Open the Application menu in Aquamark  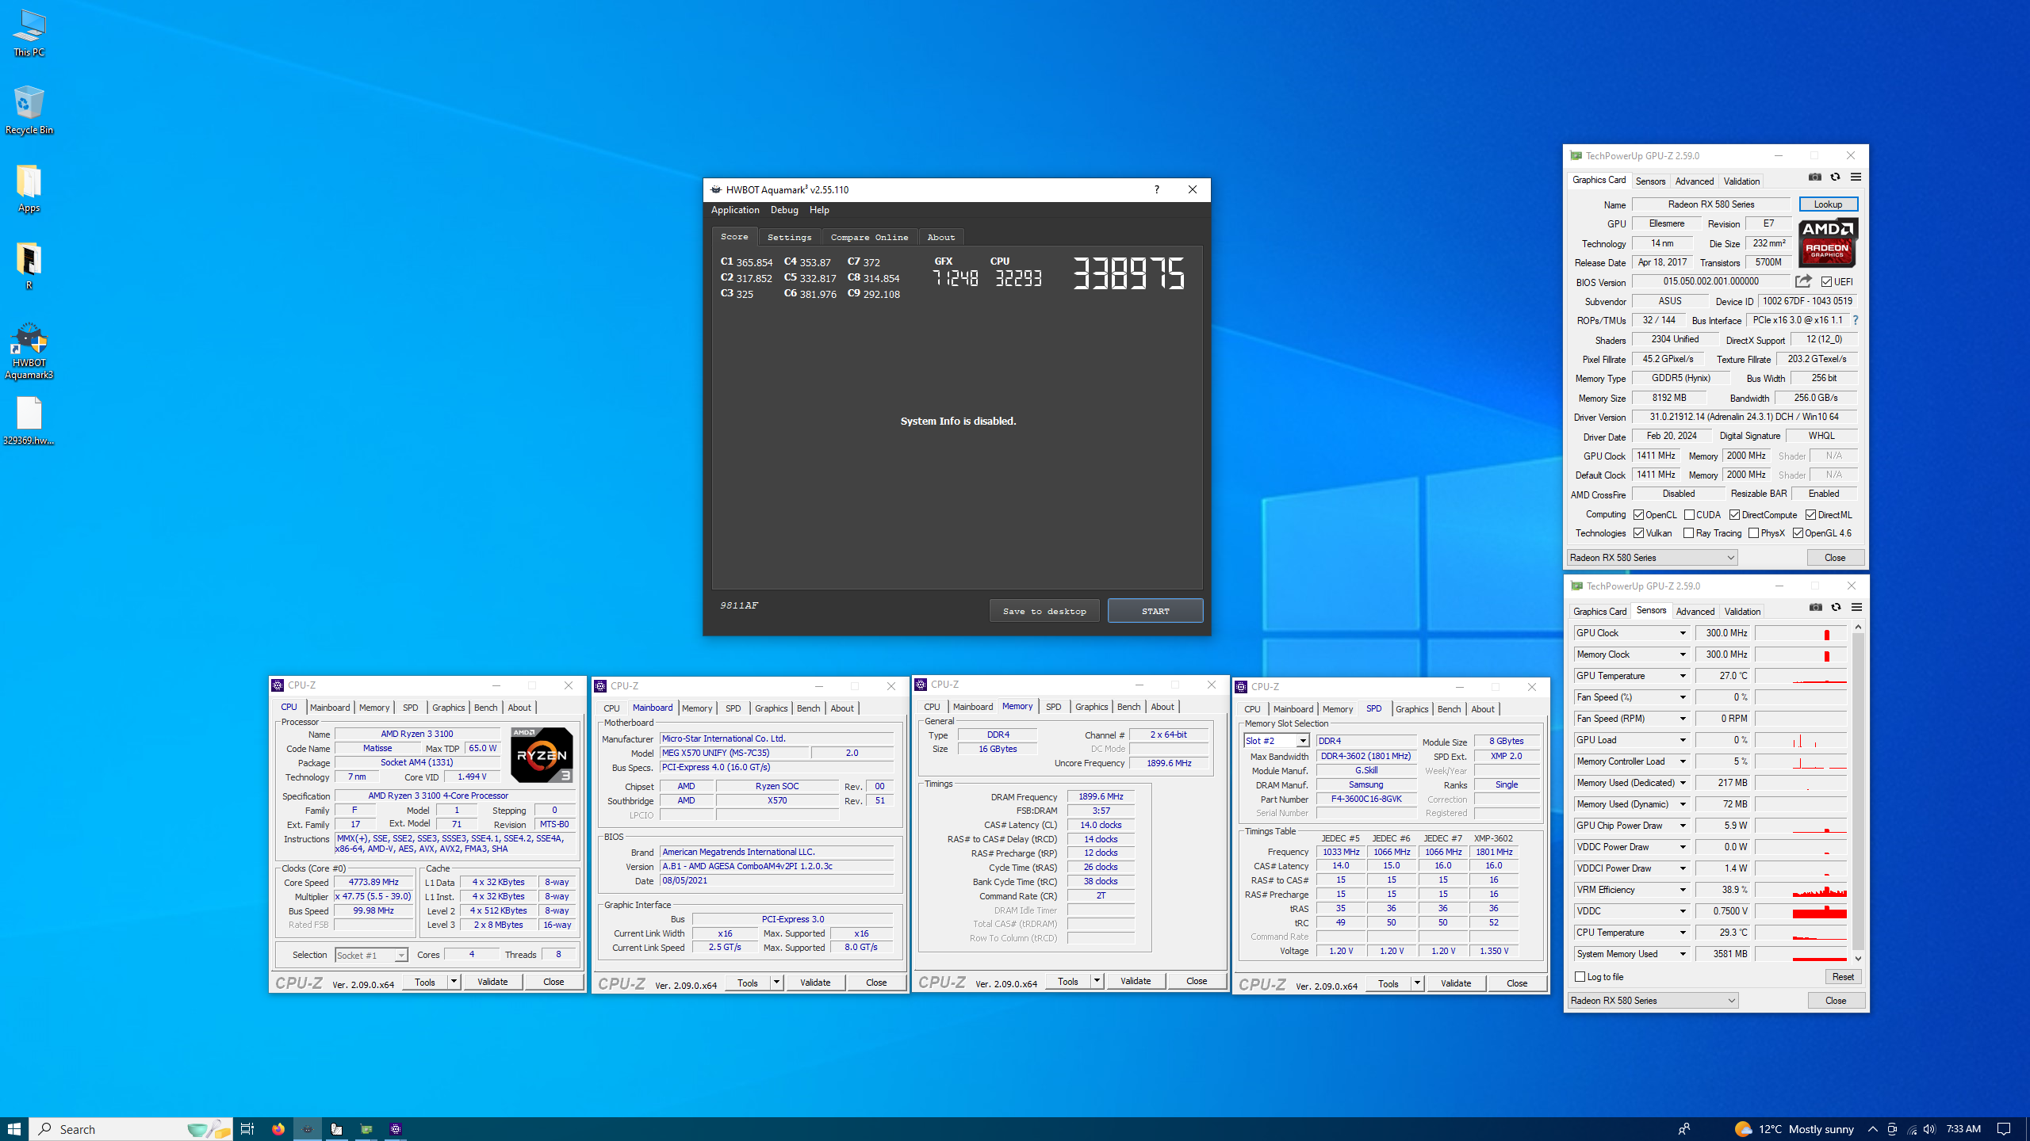(735, 210)
